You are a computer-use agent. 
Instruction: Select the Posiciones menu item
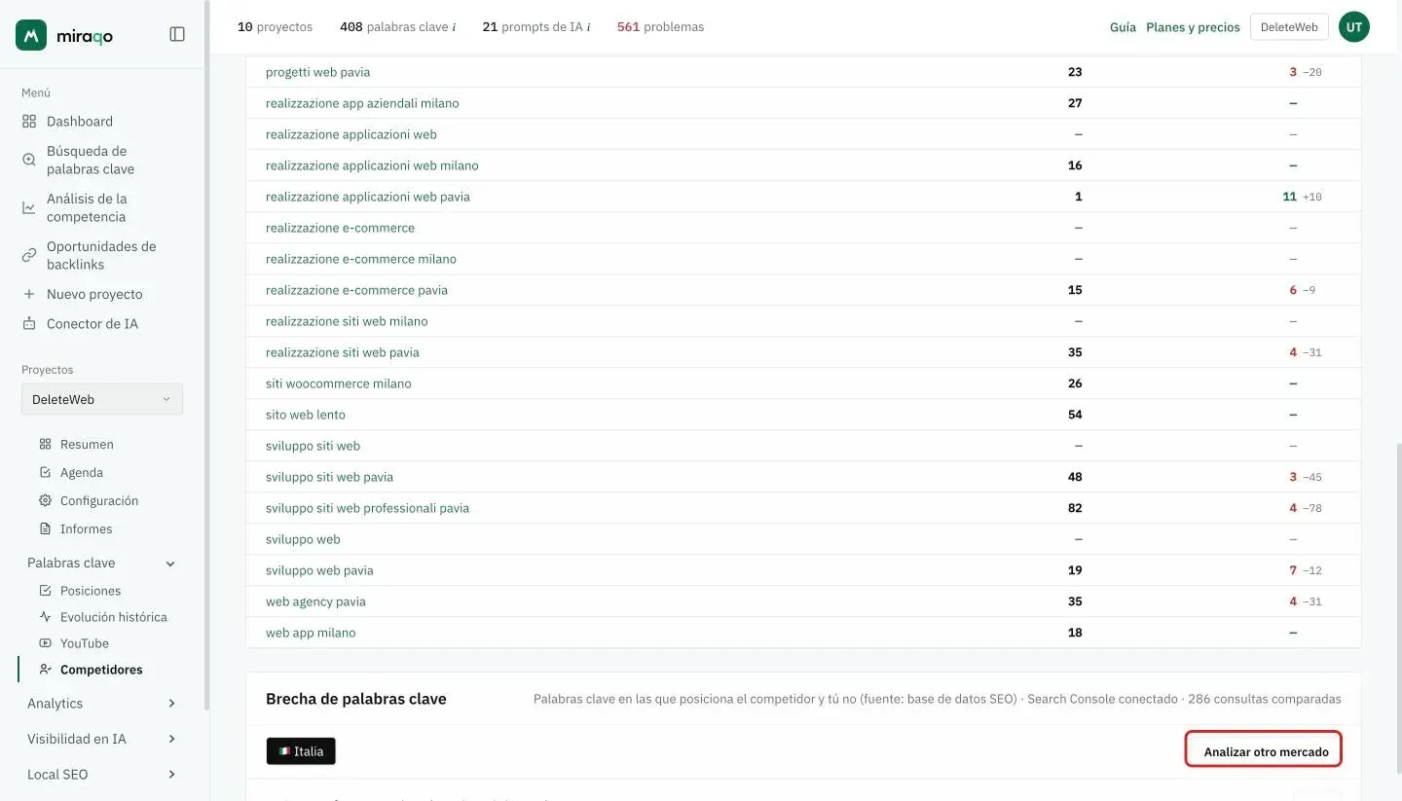coord(91,591)
